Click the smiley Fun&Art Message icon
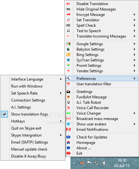139x169 pixels. click(68, 97)
